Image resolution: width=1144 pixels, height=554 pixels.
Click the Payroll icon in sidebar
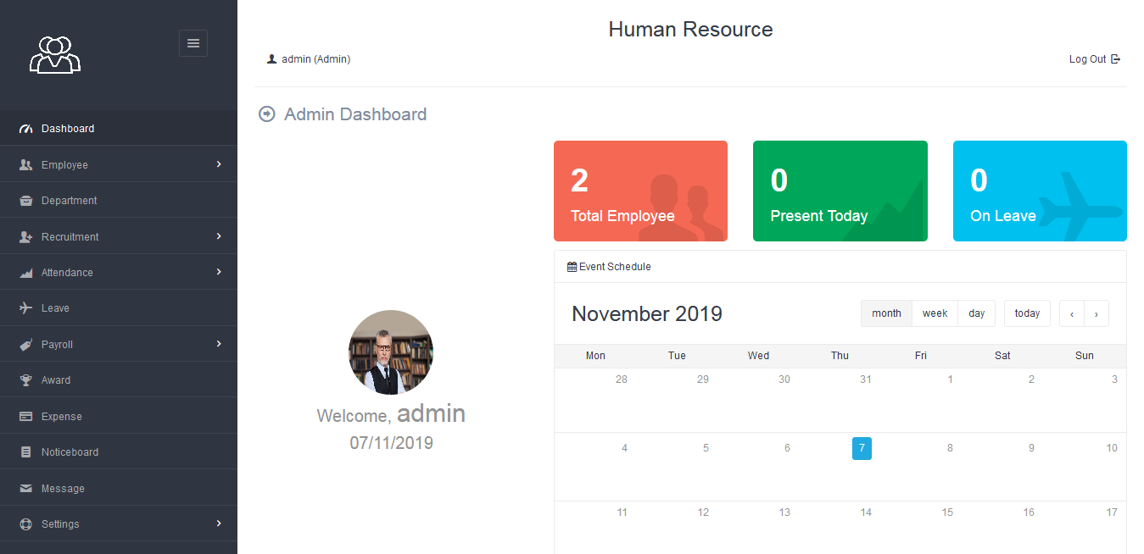[x=24, y=344]
